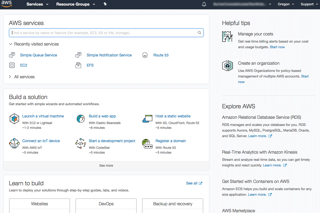Select the EC2 service icon
The image size is (320, 213).
pos(12,65)
